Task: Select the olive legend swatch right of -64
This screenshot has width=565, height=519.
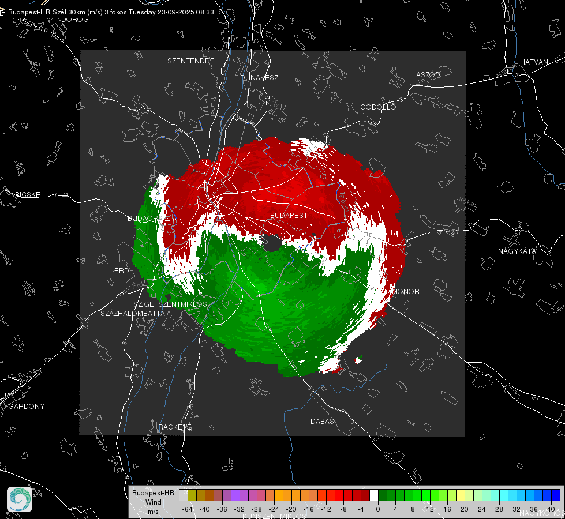Action: pyautogui.click(x=192, y=495)
